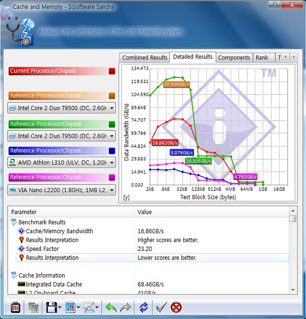Open the module options memory-chip icon
The height and width of the screenshot is (319, 306).
coord(15,307)
